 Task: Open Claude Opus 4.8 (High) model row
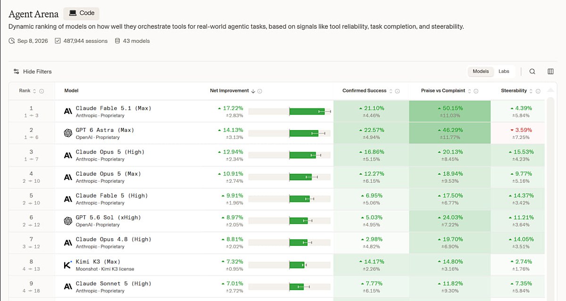(277, 243)
